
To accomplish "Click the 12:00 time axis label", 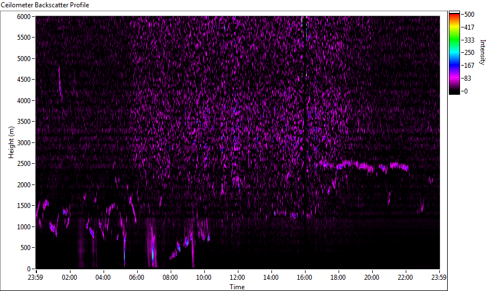I will (x=237, y=278).
